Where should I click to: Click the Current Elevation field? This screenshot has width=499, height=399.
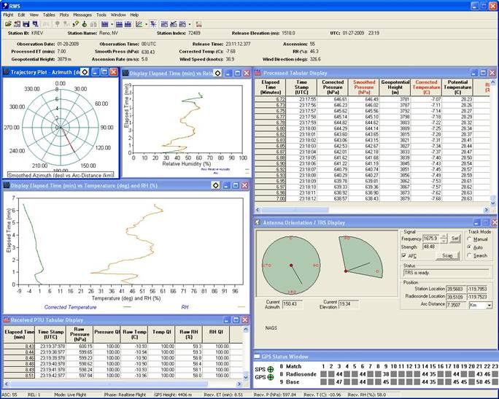349,304
